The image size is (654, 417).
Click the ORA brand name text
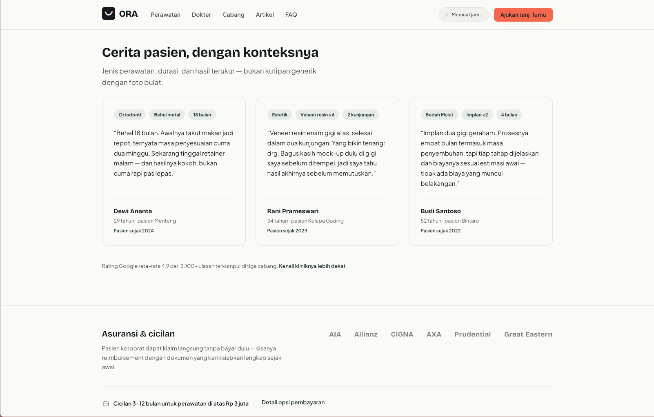point(129,14)
